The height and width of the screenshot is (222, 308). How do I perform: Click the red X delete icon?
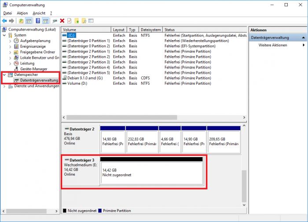(62, 21)
